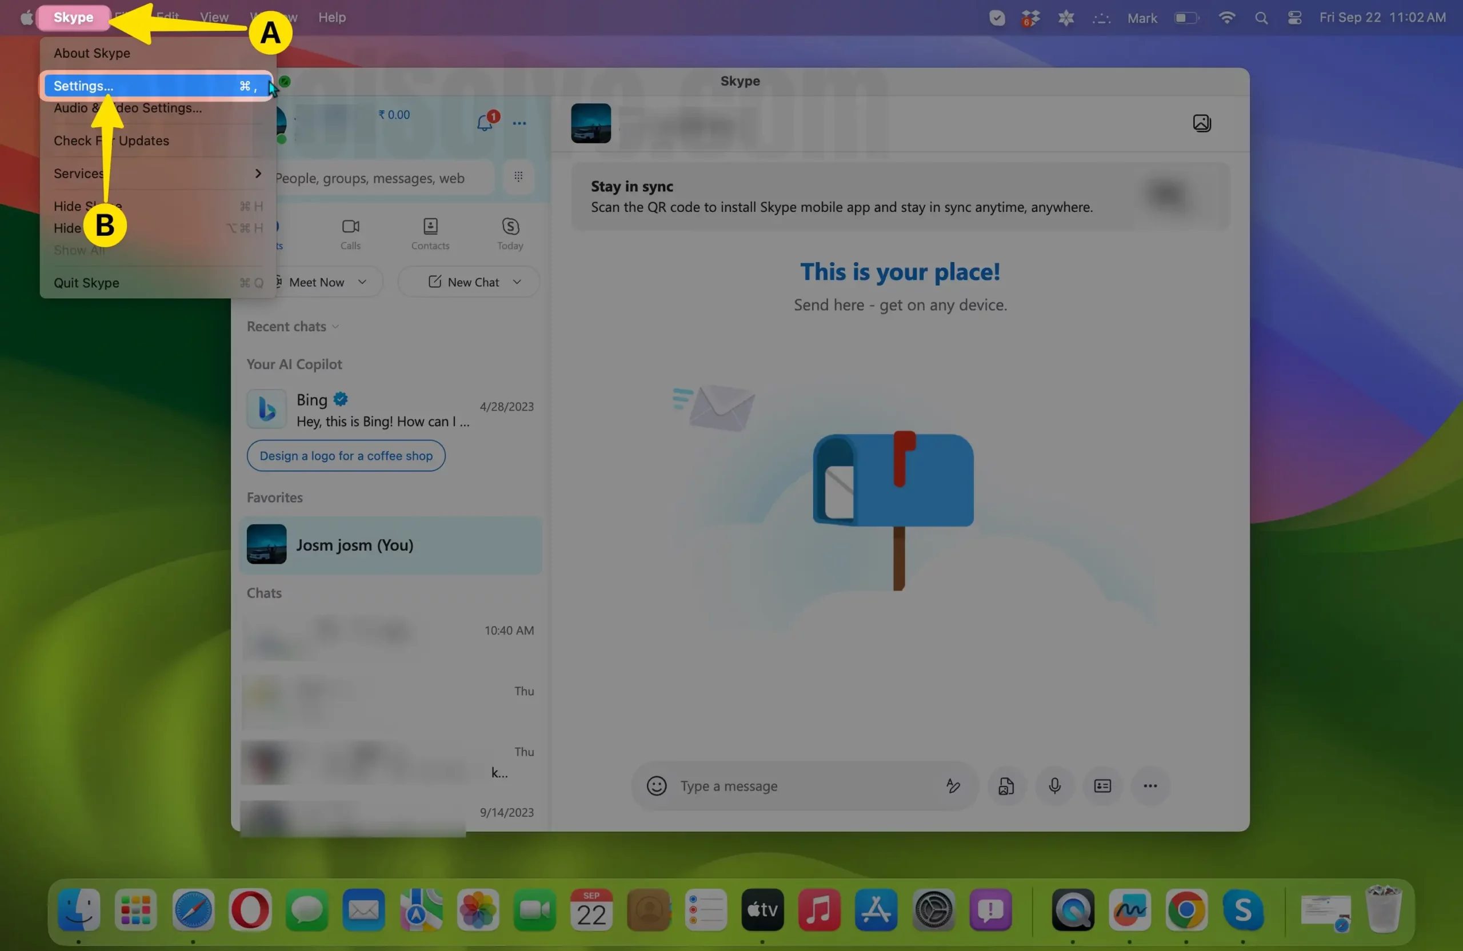This screenshot has width=1463, height=951.
Task: Open the Trash in the Dock
Action: (x=1384, y=909)
